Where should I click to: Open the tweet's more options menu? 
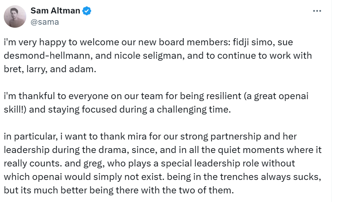coord(317,11)
